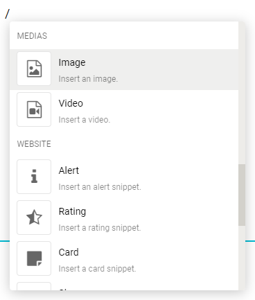The image size is (255, 300).
Task: Select the Video command label
Action: [x=71, y=103]
